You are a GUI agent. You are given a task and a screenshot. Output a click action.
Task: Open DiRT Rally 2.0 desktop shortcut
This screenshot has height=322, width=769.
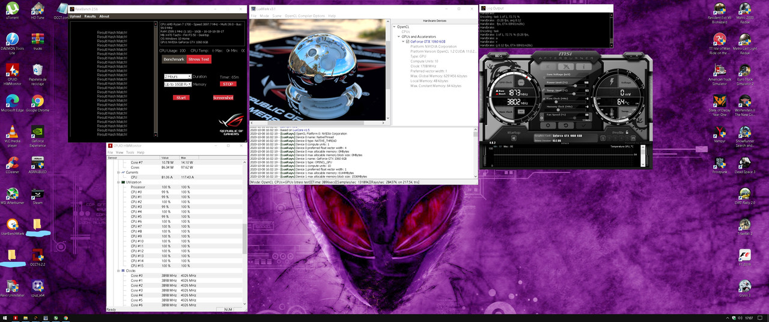(744, 196)
